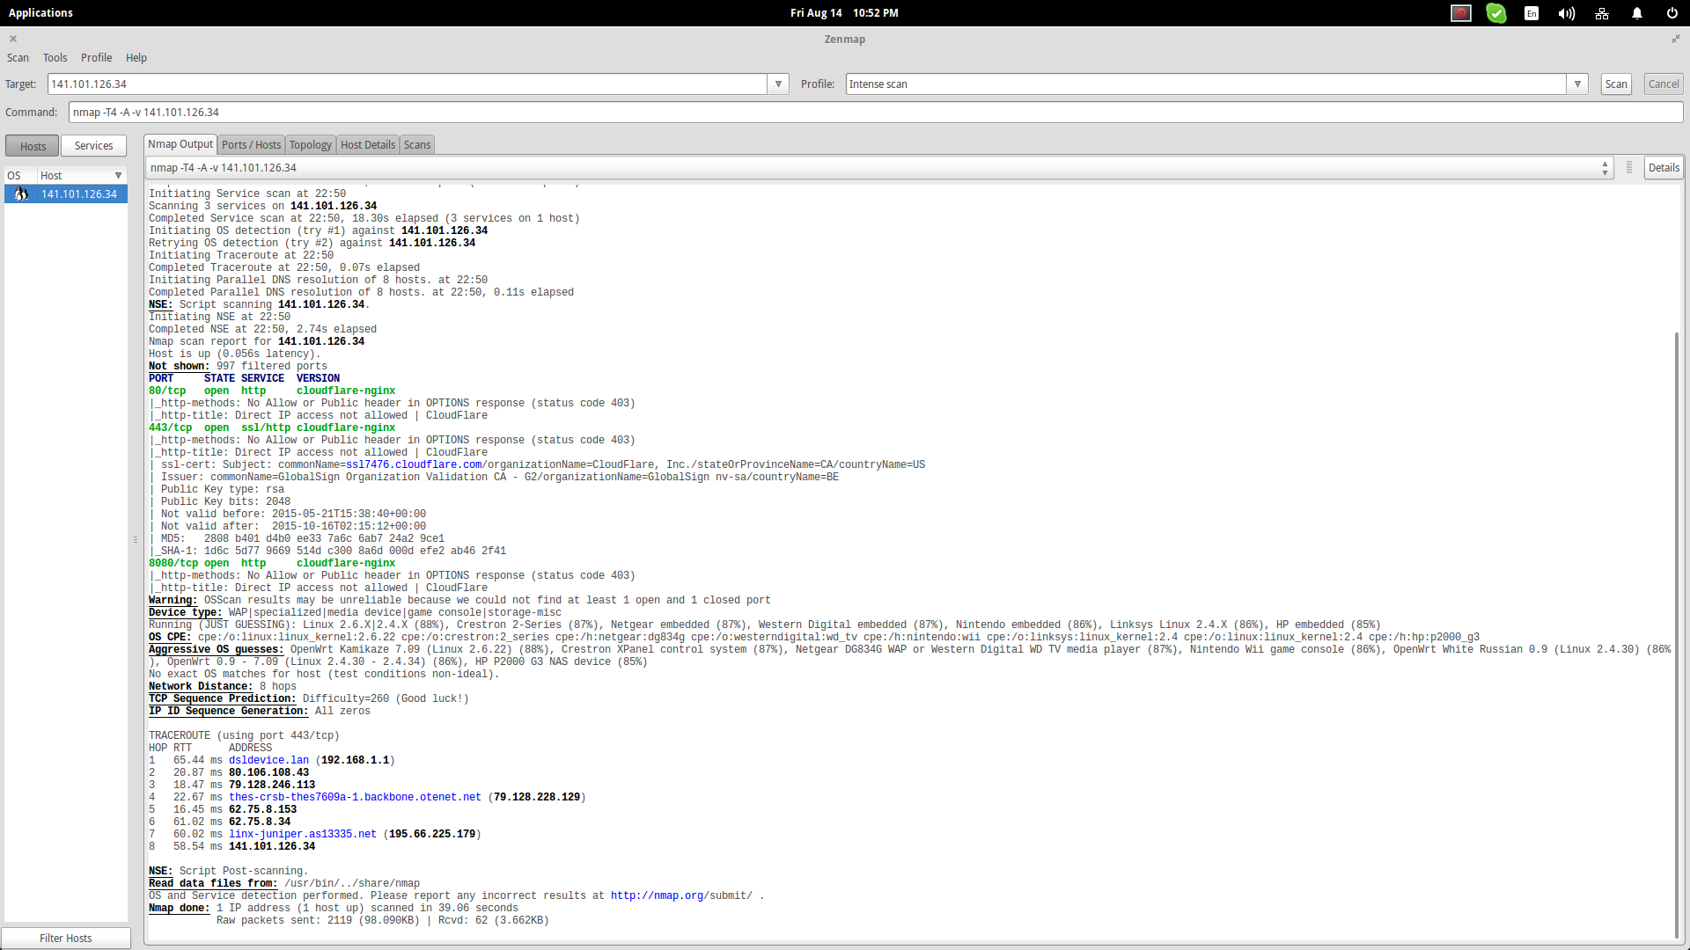This screenshot has width=1690, height=950.
Task: Click the output options grip icon beside Details
Action: click(x=1629, y=168)
